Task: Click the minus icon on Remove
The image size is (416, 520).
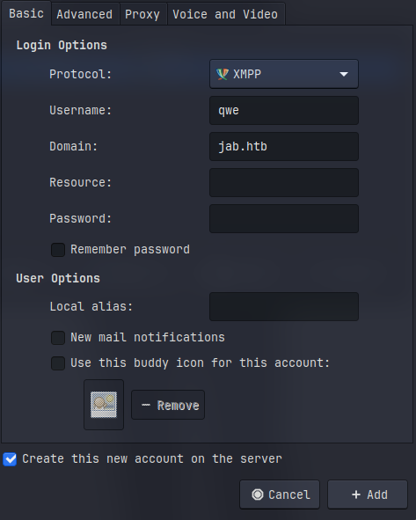Action: pos(146,405)
